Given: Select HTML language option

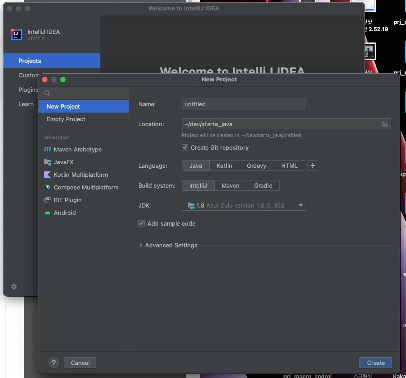Looking at the screenshot, I should tap(289, 165).
